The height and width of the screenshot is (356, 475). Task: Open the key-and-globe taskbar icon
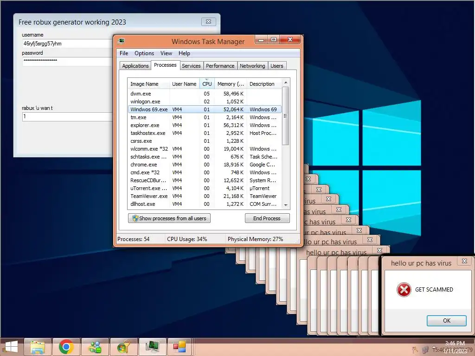[123, 347]
